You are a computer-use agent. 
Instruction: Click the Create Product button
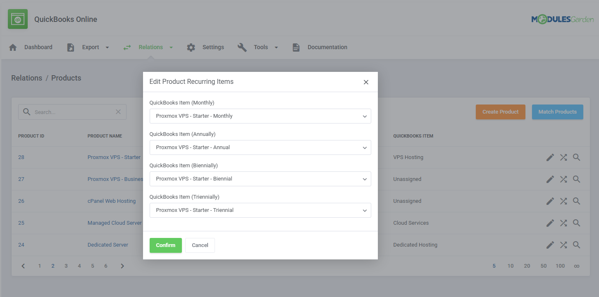[x=501, y=112]
